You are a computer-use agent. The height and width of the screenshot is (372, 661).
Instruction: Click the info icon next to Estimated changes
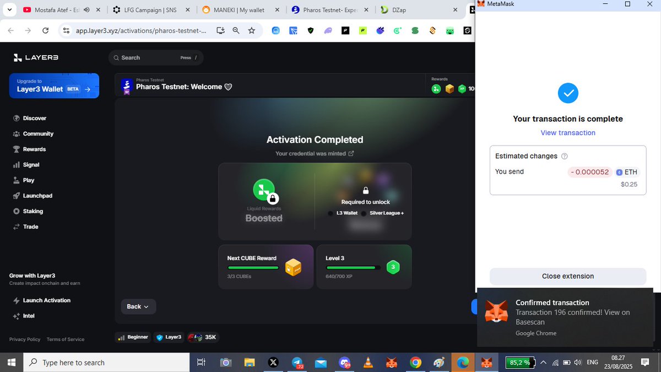click(564, 156)
